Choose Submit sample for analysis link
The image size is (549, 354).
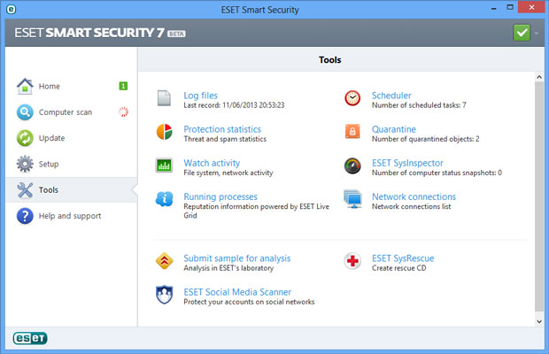237,258
